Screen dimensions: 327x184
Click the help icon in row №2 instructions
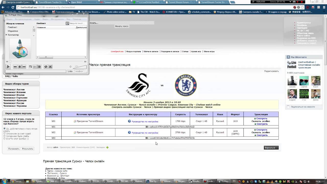pyautogui.click(x=130, y=132)
